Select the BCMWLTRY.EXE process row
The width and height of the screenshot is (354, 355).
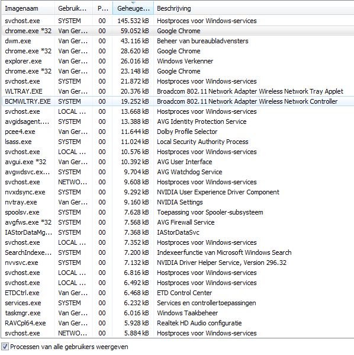coord(178,101)
